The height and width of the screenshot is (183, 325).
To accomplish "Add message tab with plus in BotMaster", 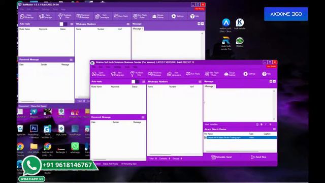I will pyautogui.click(x=199, y=24).
